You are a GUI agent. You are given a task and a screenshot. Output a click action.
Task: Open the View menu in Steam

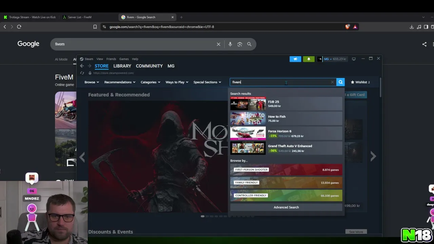pyautogui.click(x=100, y=59)
